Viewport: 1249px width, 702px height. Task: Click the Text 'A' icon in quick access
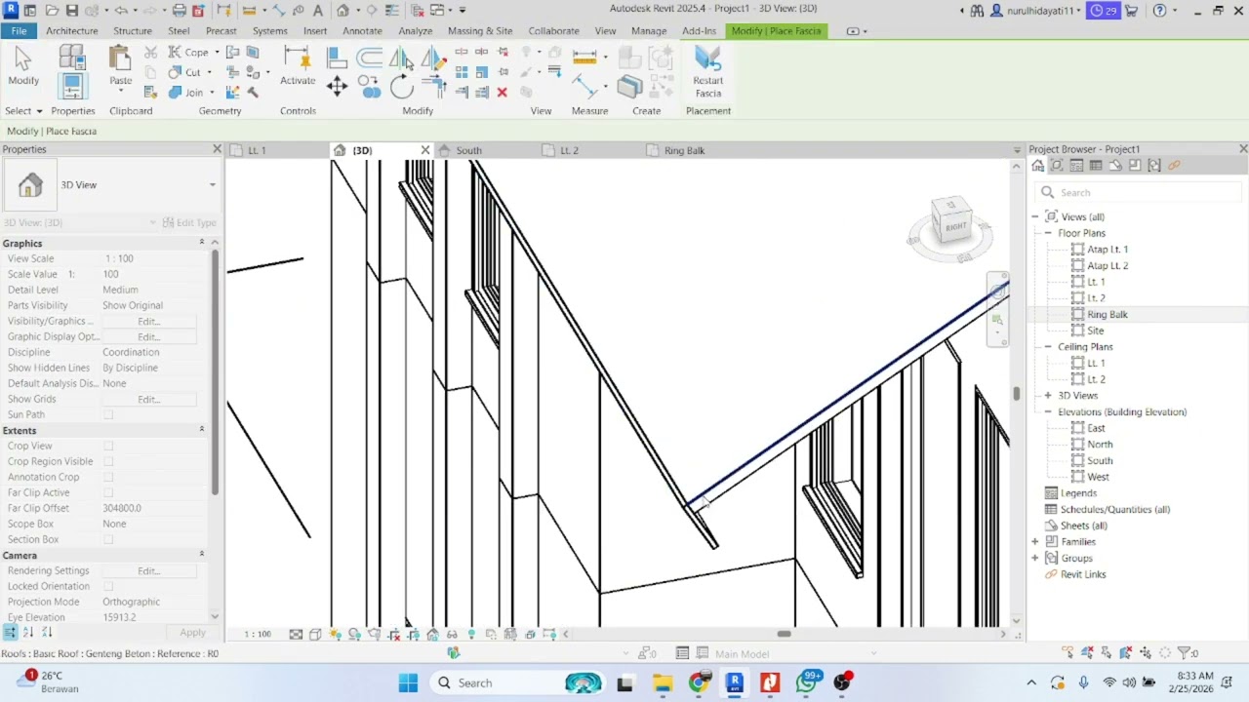point(318,11)
